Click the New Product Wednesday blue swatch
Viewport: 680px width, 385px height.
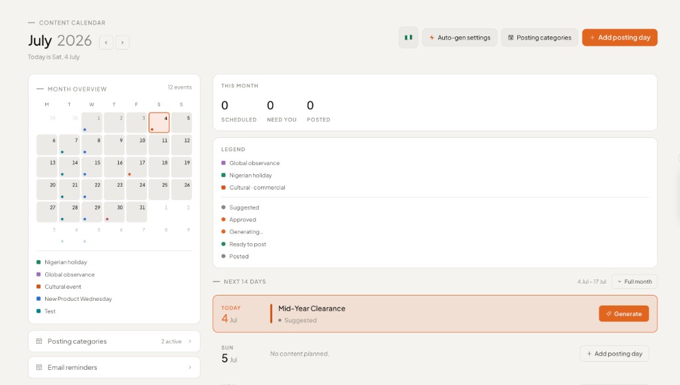pyautogui.click(x=39, y=299)
